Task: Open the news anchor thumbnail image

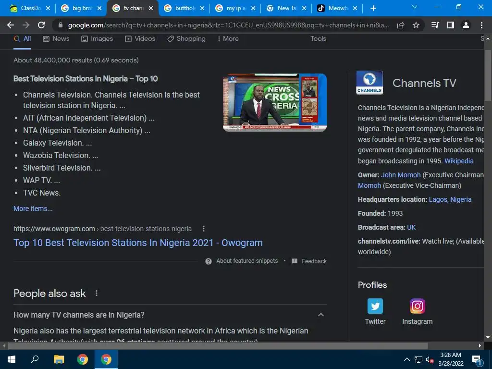Action: point(274,102)
